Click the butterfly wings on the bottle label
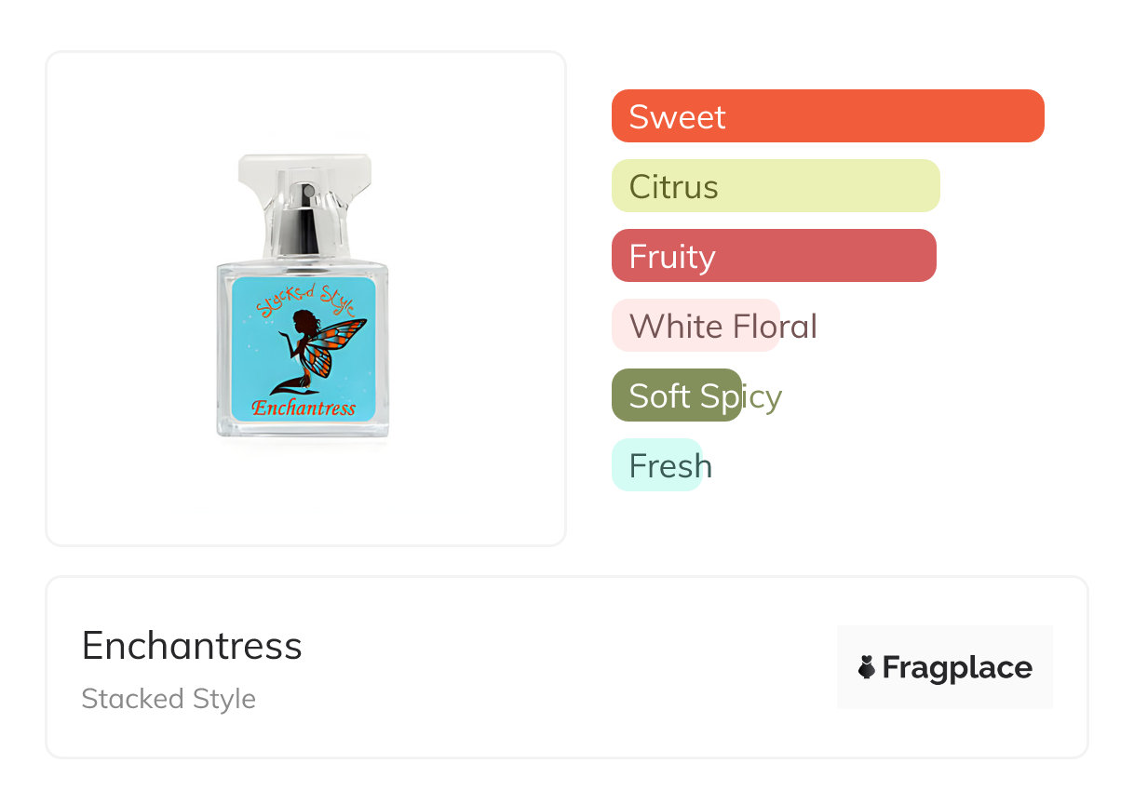Viewport: 1134px width, 804px height. point(339,345)
